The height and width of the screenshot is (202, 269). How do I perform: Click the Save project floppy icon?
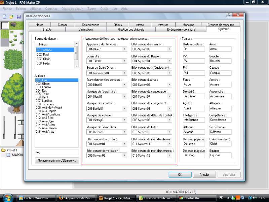click(x=18, y=16)
